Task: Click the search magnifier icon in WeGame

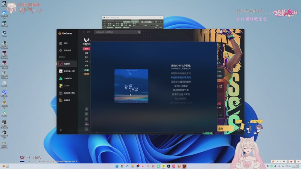Action: tap(139, 32)
